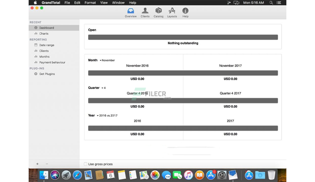Launch Siri from the Dock
Viewport: 315px width, 182px height.
tap(55, 175)
